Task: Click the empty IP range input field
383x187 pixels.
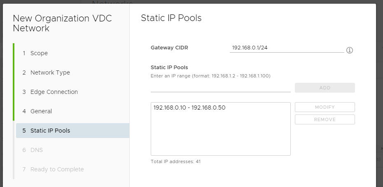Action: 221,88
